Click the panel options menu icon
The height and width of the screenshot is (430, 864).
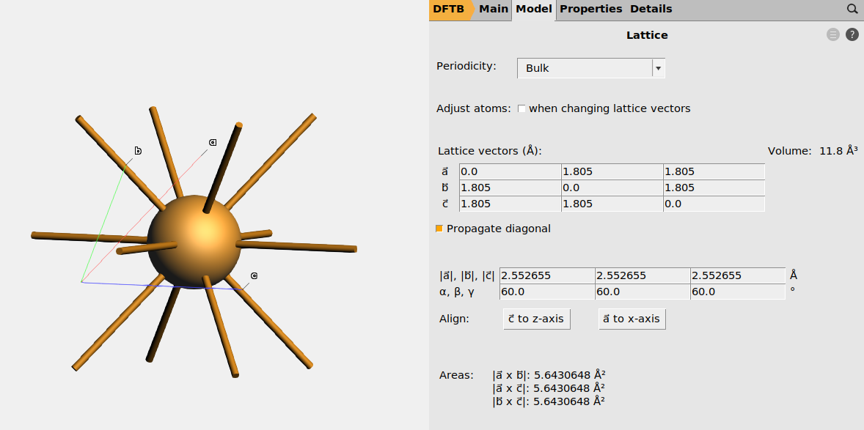click(832, 34)
